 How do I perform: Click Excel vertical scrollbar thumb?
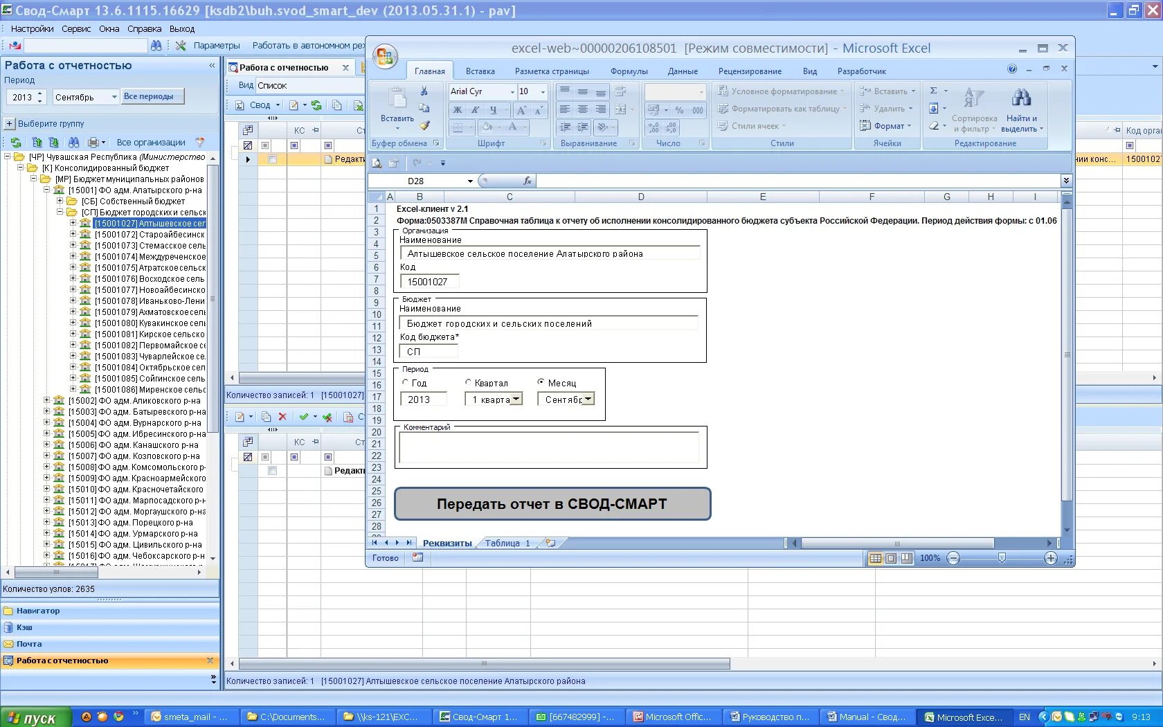coord(1067,354)
